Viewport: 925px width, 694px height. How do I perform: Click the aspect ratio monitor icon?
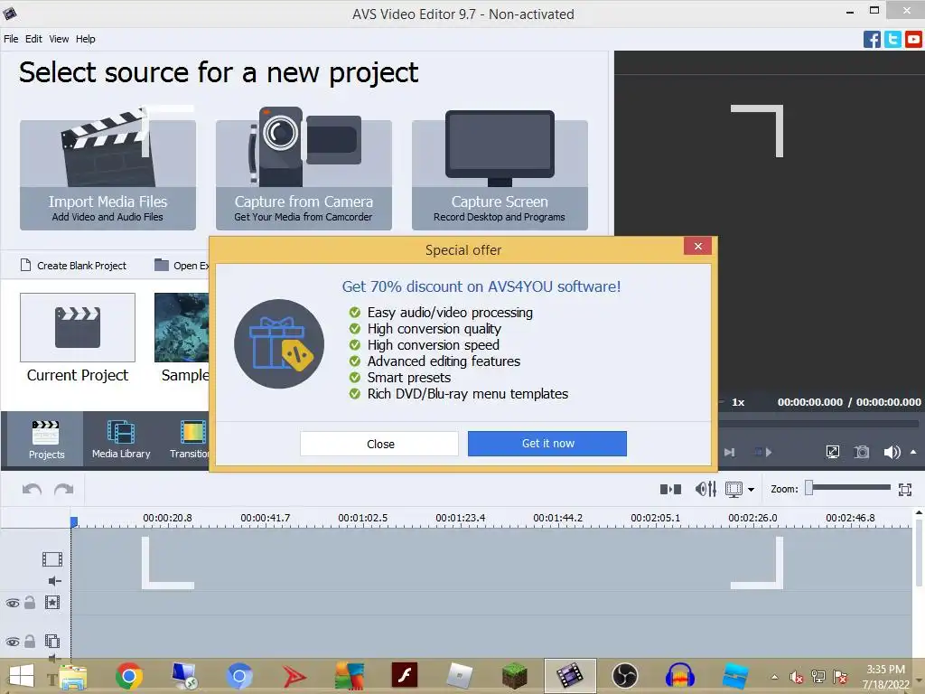(x=733, y=489)
